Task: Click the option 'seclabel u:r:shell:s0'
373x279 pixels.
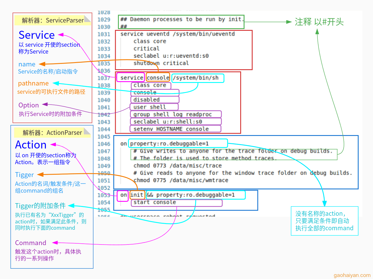Action: click(168, 122)
